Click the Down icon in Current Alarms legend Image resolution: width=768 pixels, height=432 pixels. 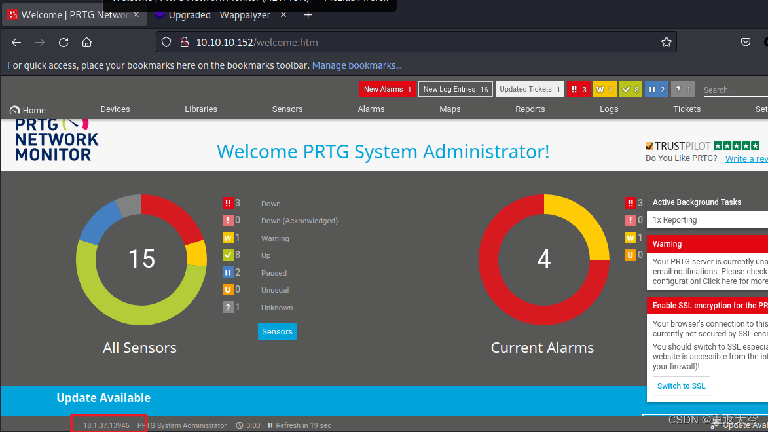631,204
